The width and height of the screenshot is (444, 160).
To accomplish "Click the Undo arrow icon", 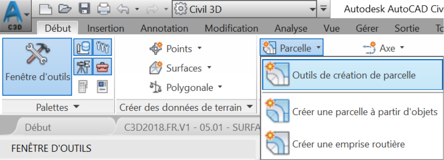I will (x=123, y=9).
